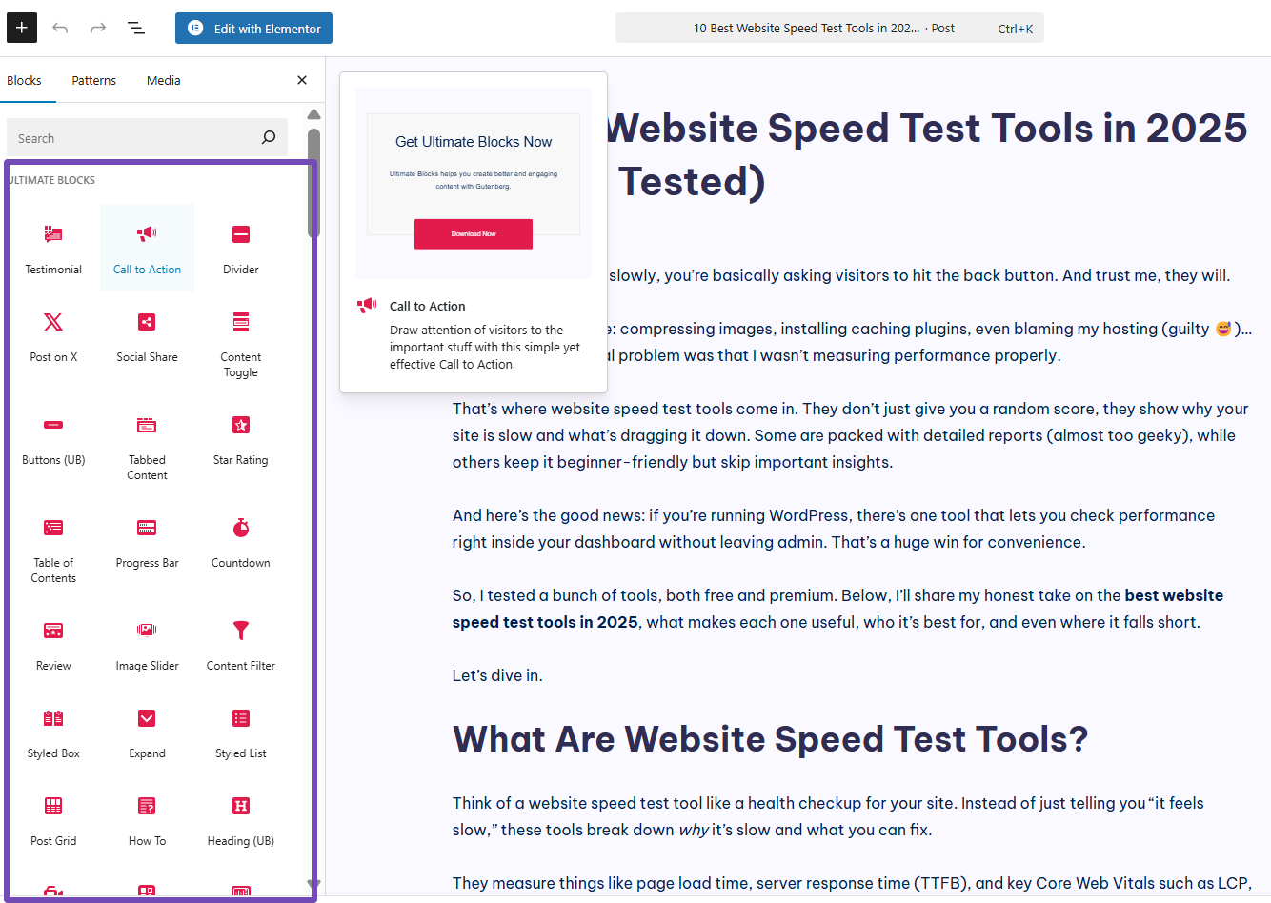This screenshot has height=903, width=1271.
Task: Insert the Divider block
Action: click(241, 248)
